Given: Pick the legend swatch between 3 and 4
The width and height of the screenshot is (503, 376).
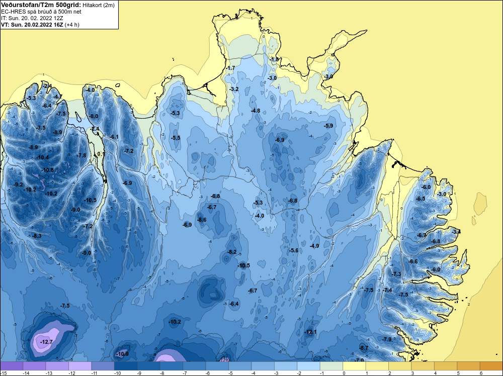Looking at the screenshot, I should pyautogui.click(x=423, y=366).
